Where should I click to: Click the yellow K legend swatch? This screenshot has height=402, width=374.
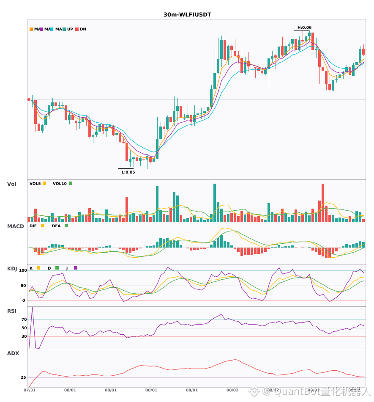[x=38, y=268]
